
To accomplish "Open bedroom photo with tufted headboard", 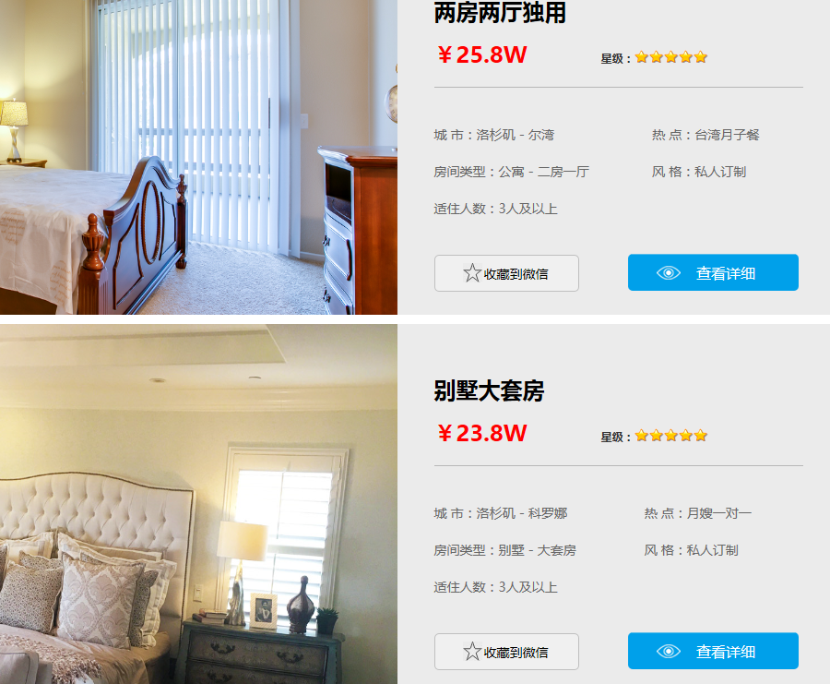I will coord(198,504).
